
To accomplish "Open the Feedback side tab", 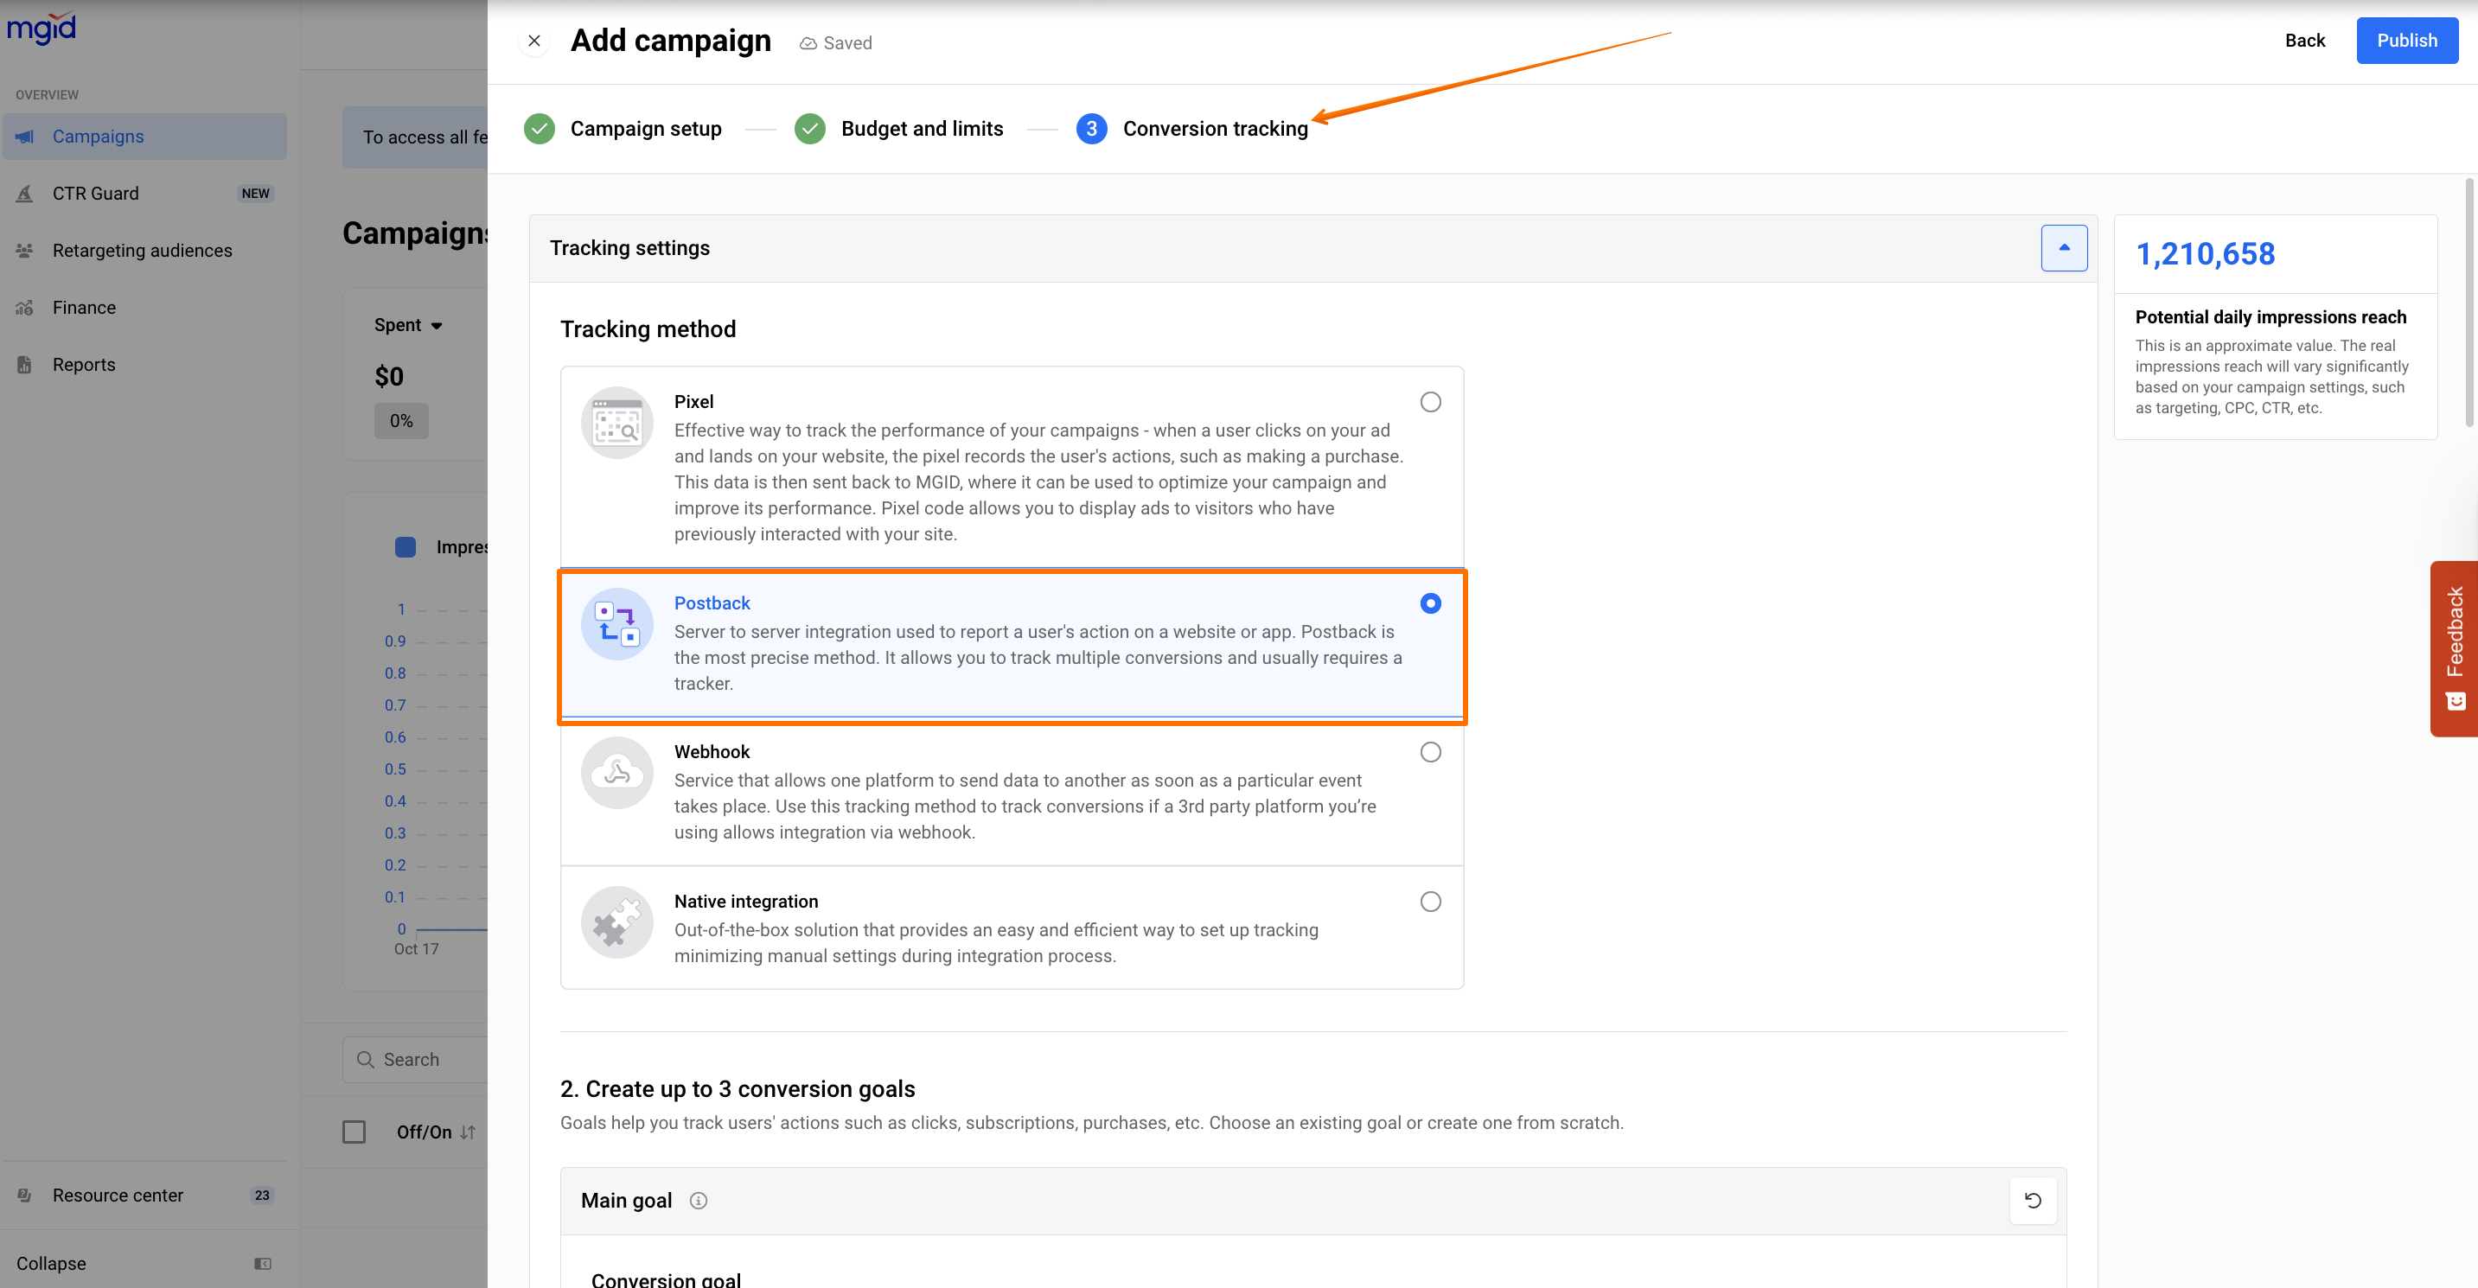I will [2454, 647].
